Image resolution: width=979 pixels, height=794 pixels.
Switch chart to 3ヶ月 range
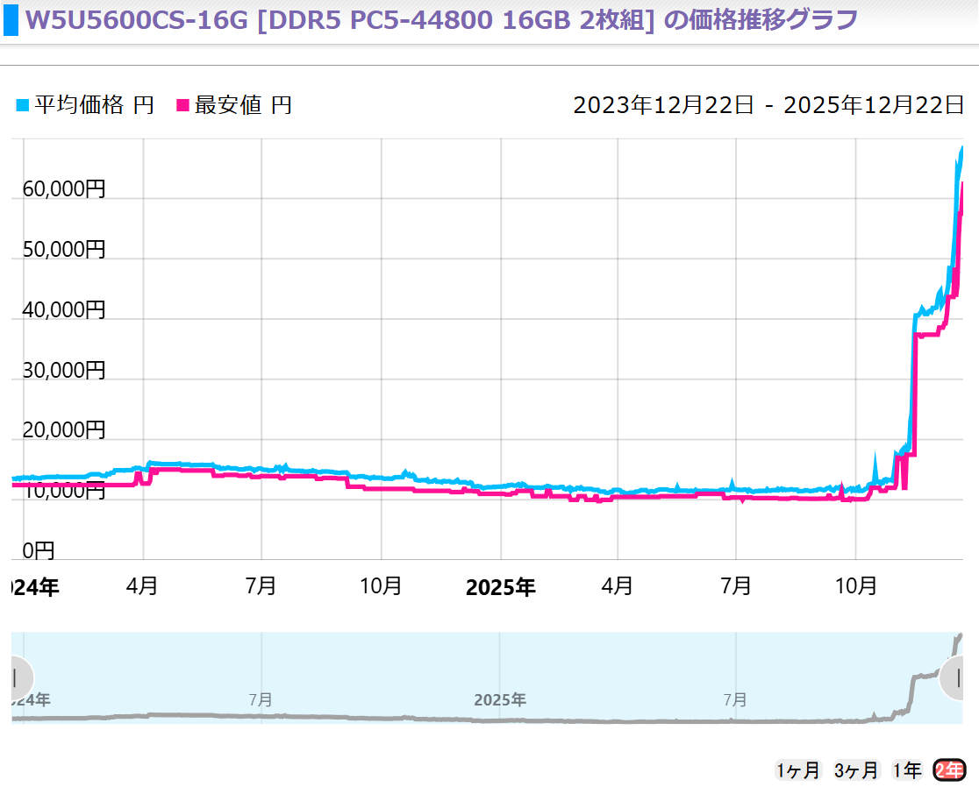856,770
